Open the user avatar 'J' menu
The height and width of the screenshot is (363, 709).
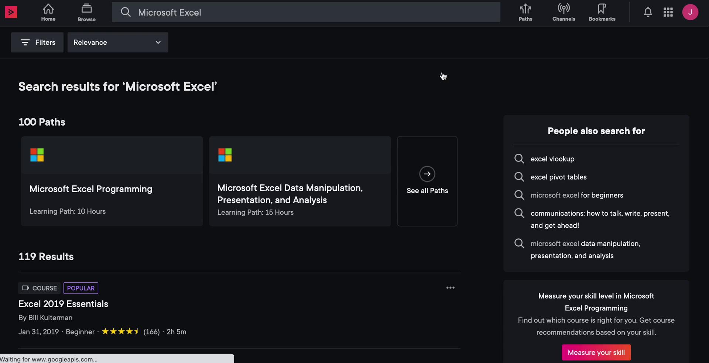click(x=690, y=12)
